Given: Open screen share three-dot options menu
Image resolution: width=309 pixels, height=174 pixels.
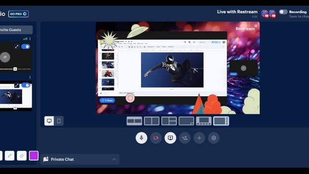Looking at the screenshot, I should coord(30,77).
